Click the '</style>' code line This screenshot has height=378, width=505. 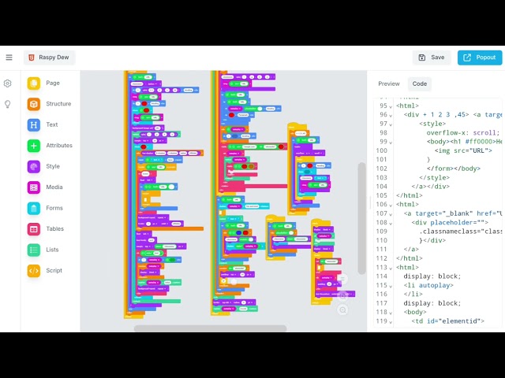(434, 177)
